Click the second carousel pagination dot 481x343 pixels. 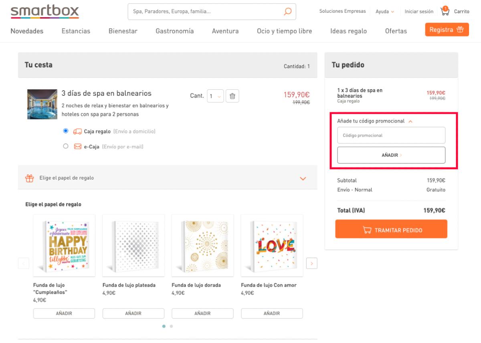click(171, 326)
